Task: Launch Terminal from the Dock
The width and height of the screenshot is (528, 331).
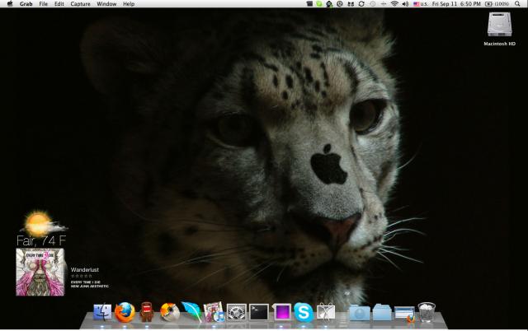Action: click(x=259, y=312)
